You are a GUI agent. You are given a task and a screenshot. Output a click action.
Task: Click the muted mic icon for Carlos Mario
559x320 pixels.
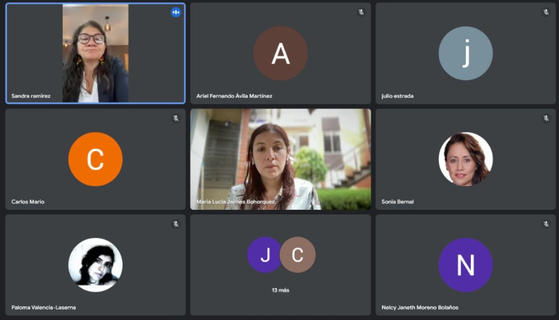pyautogui.click(x=175, y=118)
